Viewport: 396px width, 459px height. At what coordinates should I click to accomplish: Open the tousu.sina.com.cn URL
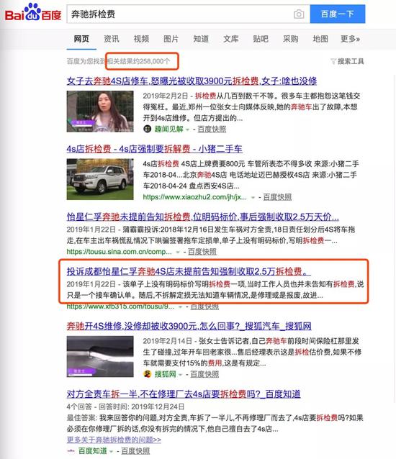pyautogui.click(x=120, y=252)
